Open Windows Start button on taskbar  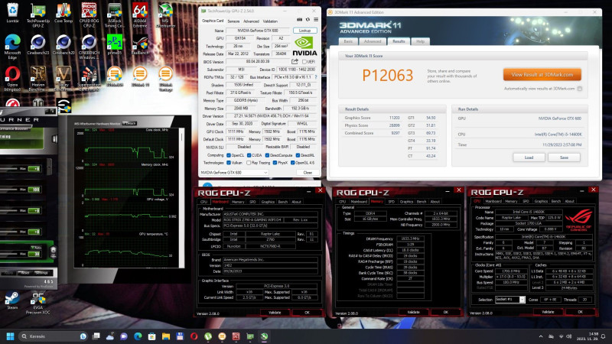[11, 336]
